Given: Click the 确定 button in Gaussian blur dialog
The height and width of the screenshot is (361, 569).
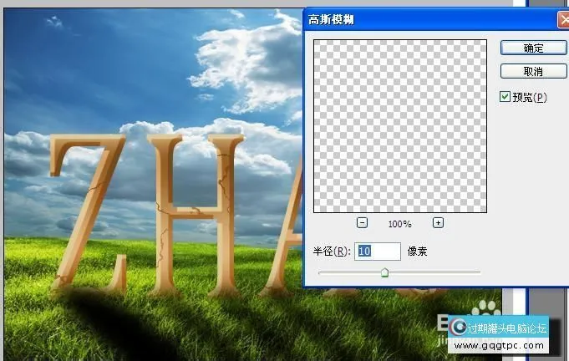Looking at the screenshot, I should (x=533, y=48).
